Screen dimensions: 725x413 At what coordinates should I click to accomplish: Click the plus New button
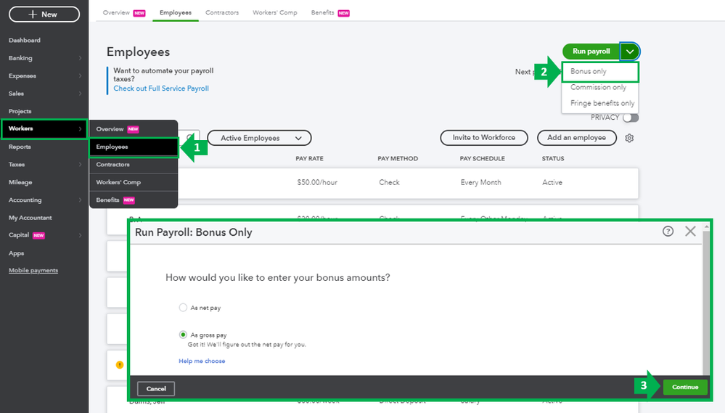click(44, 15)
